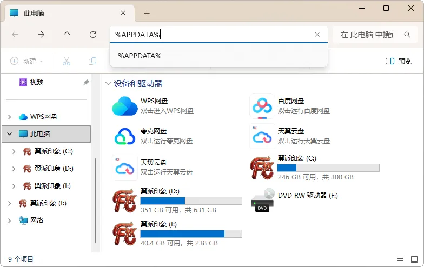Image resolution: width=424 pixels, height=267 pixels.
Task: Select 天翼云盘 icon in right column
Action: [262, 136]
